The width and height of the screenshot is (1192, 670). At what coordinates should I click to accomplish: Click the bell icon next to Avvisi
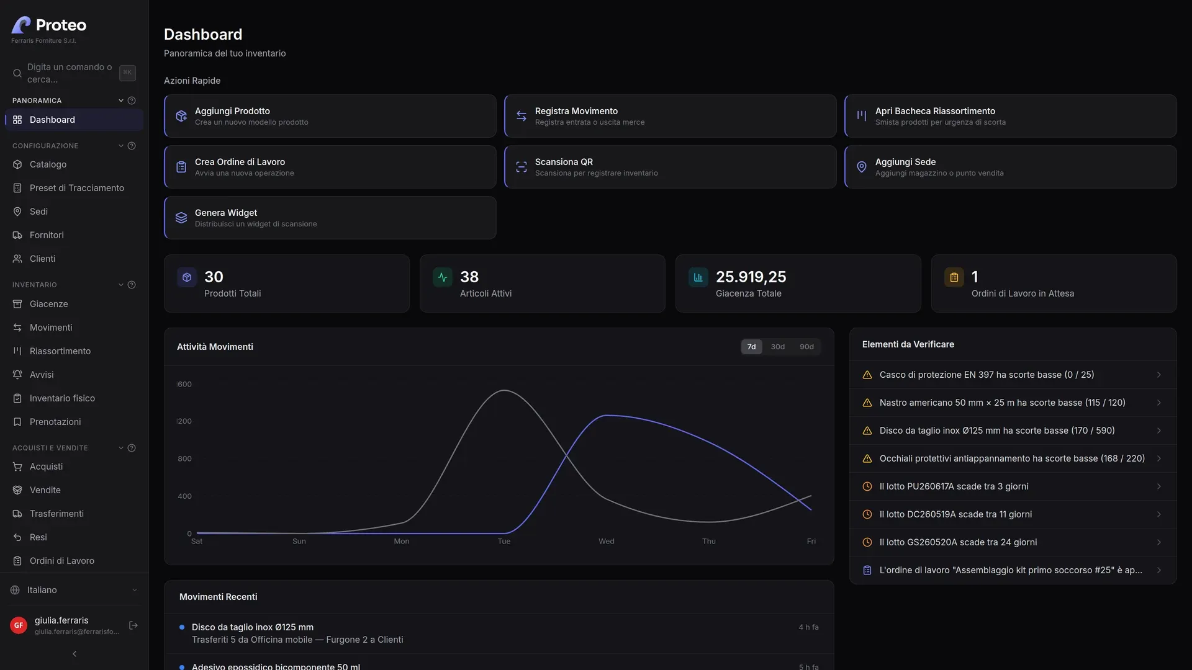pyautogui.click(x=17, y=375)
